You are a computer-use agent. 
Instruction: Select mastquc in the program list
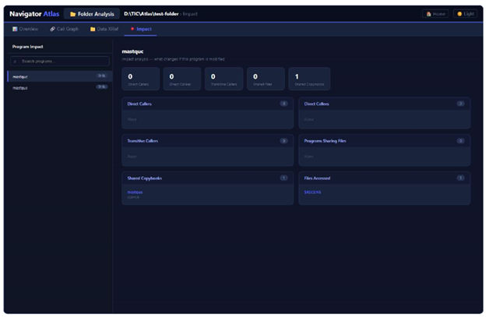pos(60,76)
